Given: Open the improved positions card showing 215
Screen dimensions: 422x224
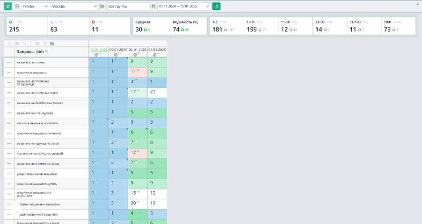Looking at the screenshot, I should click(x=27, y=26).
